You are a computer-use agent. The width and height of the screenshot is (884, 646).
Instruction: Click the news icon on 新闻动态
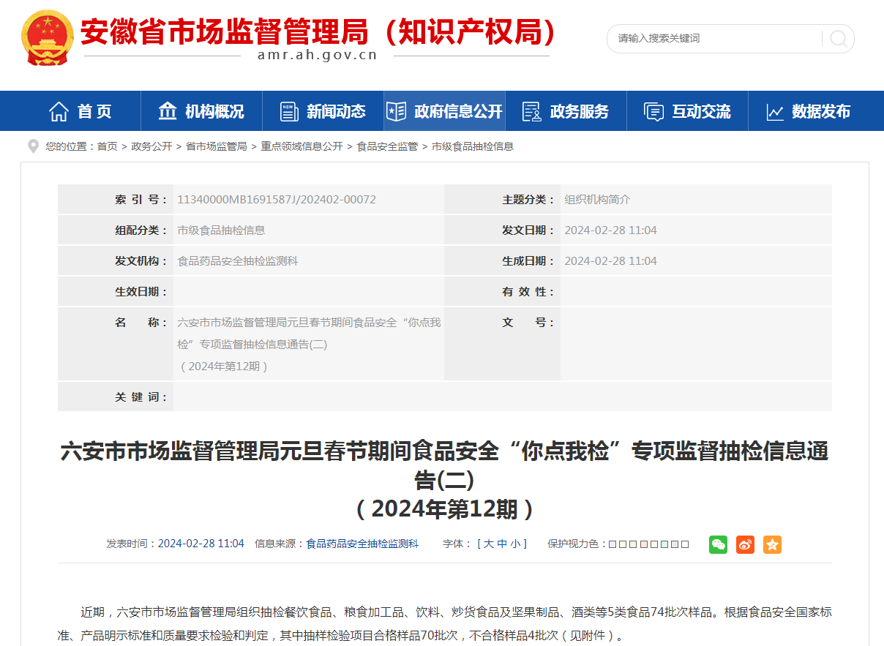pyautogui.click(x=288, y=110)
